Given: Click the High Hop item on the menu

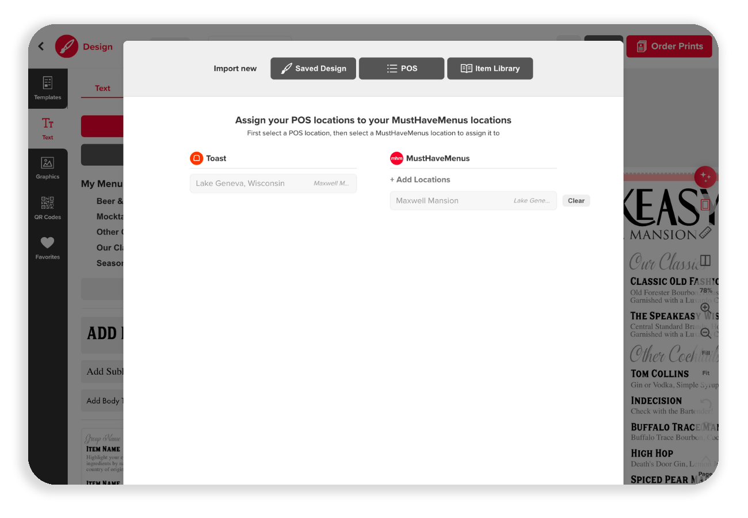Looking at the screenshot, I should [651, 453].
